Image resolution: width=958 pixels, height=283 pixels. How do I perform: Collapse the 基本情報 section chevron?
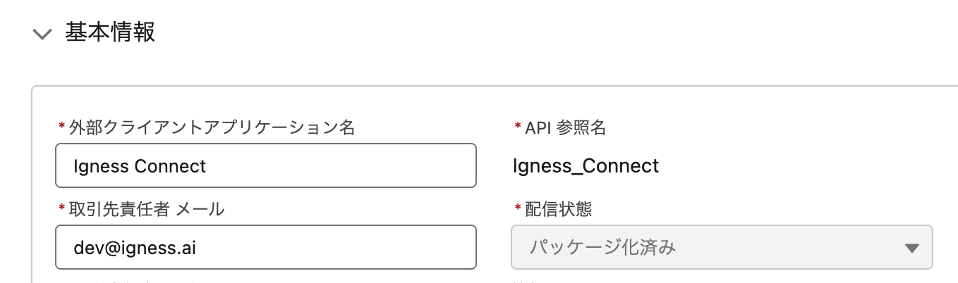click(42, 34)
